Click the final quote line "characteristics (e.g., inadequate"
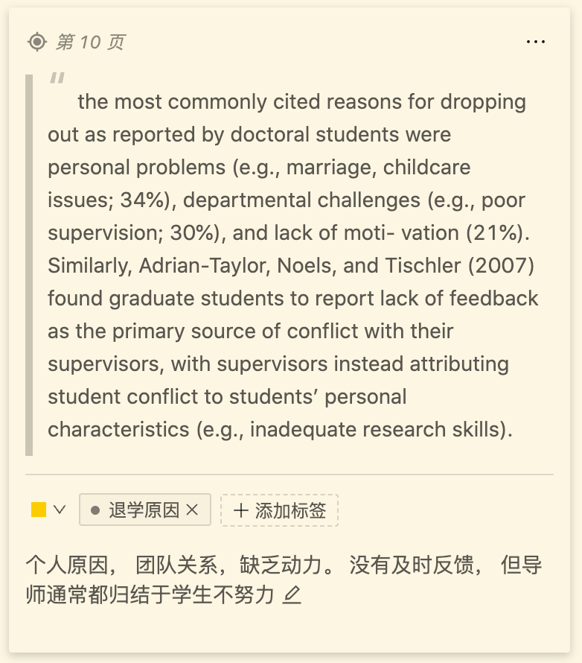This screenshot has width=582, height=663. [202, 430]
